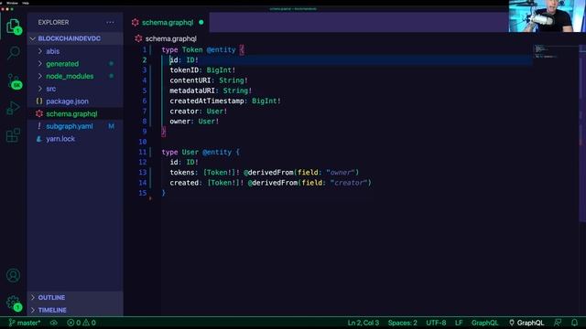Open the Manage gear icon

click(x=14, y=302)
